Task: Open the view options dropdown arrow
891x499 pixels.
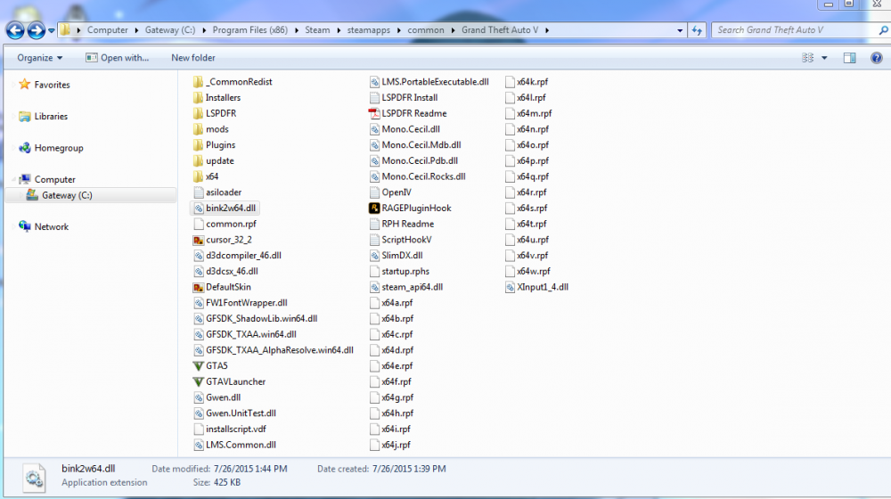Action: [x=824, y=58]
